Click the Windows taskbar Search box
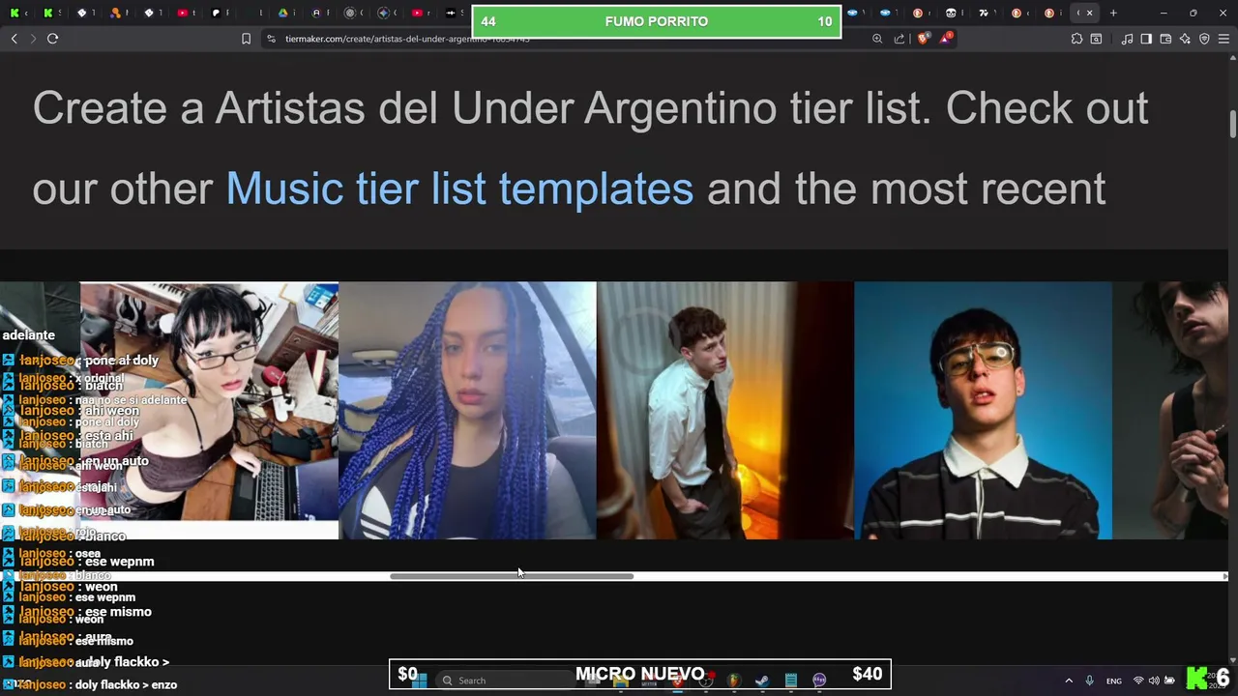This screenshot has width=1238, height=696. point(508,681)
